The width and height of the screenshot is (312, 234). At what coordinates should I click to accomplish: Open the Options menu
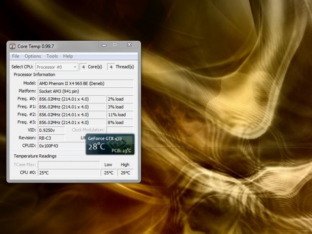click(x=33, y=56)
